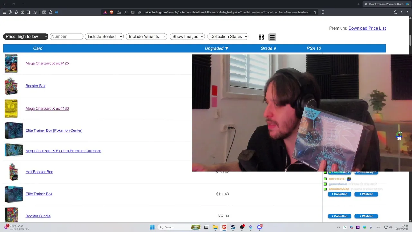Open the browser hamburger menu
The width and height of the screenshot is (412, 232).
click(4, 12)
